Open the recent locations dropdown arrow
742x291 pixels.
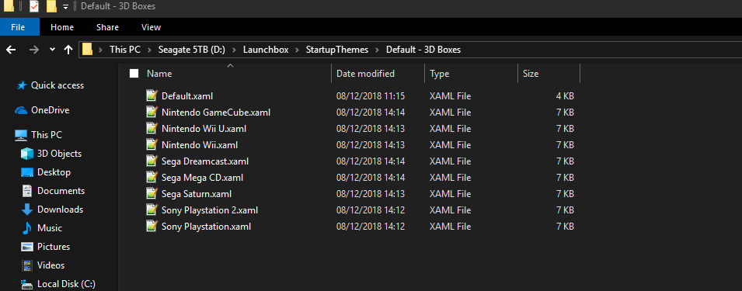pos(52,50)
